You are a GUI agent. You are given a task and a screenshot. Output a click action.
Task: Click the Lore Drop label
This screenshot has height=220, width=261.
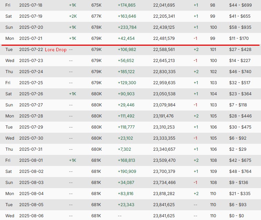point(56,50)
